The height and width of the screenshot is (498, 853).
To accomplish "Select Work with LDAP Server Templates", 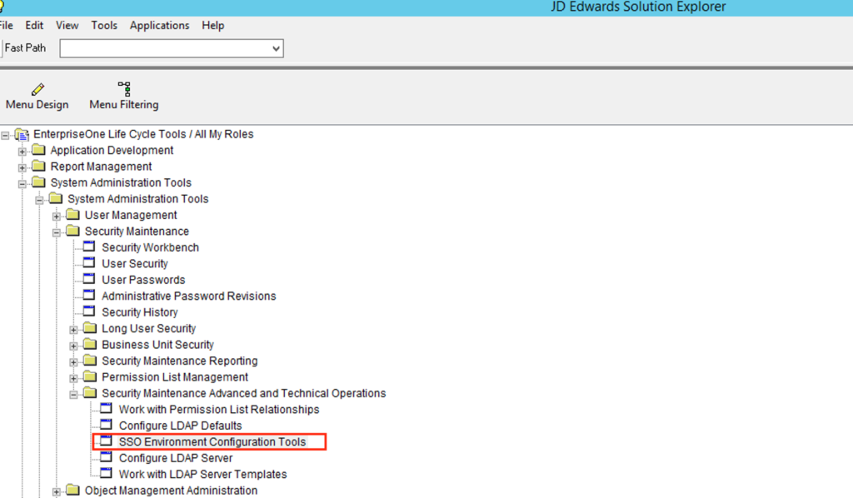I will 203,474.
